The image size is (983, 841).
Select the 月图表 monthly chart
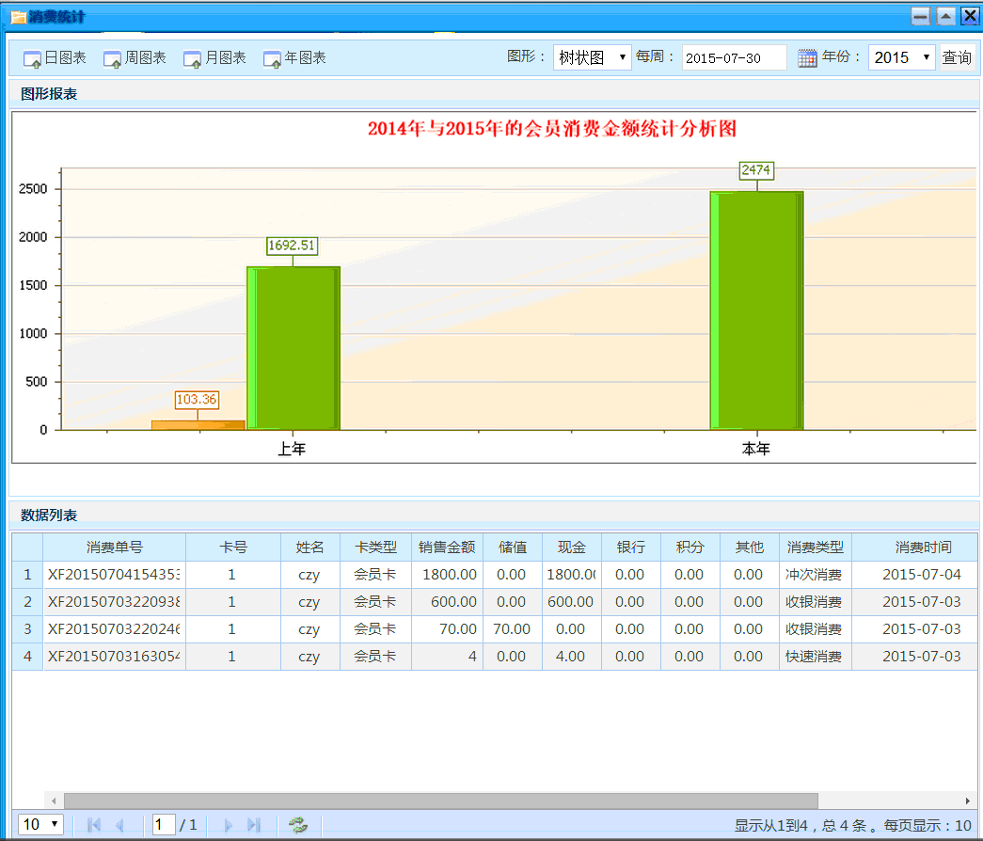[214, 58]
